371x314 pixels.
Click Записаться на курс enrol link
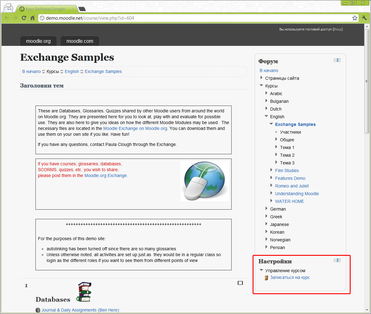click(x=290, y=277)
